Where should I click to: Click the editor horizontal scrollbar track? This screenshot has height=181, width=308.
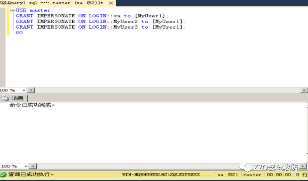click(x=168, y=90)
